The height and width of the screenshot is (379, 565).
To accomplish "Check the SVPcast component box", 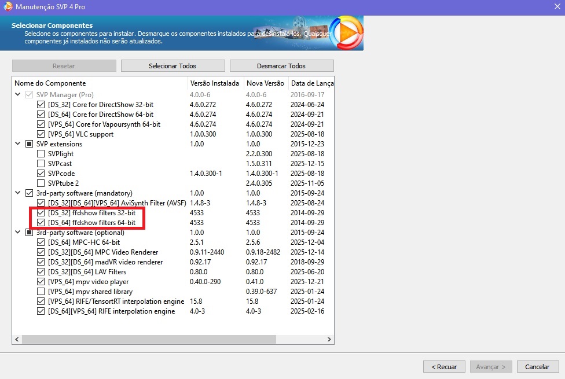I will pos(41,164).
